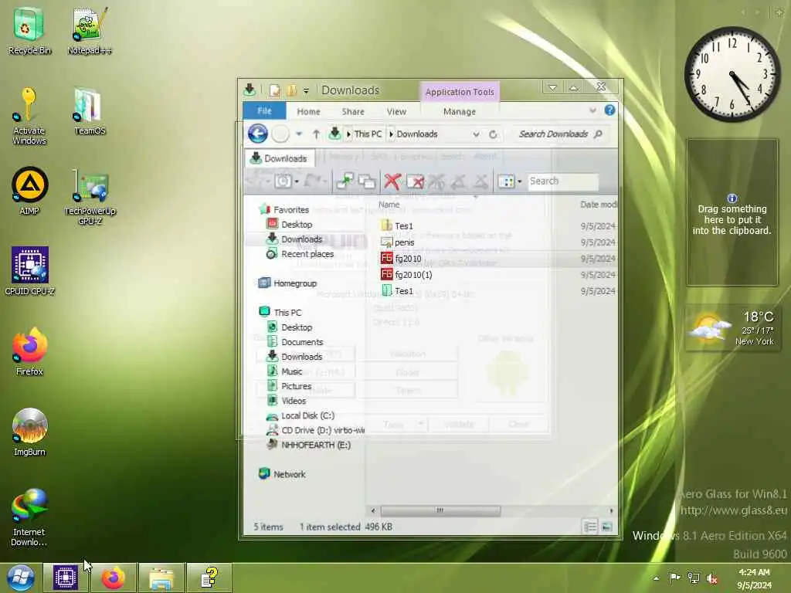Open the Quick Access Toolbar customize dropdown

pos(306,91)
